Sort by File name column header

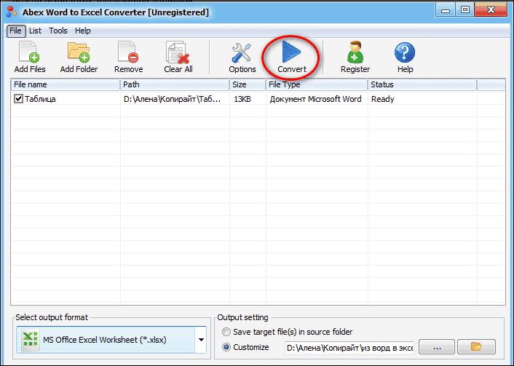[x=66, y=84]
